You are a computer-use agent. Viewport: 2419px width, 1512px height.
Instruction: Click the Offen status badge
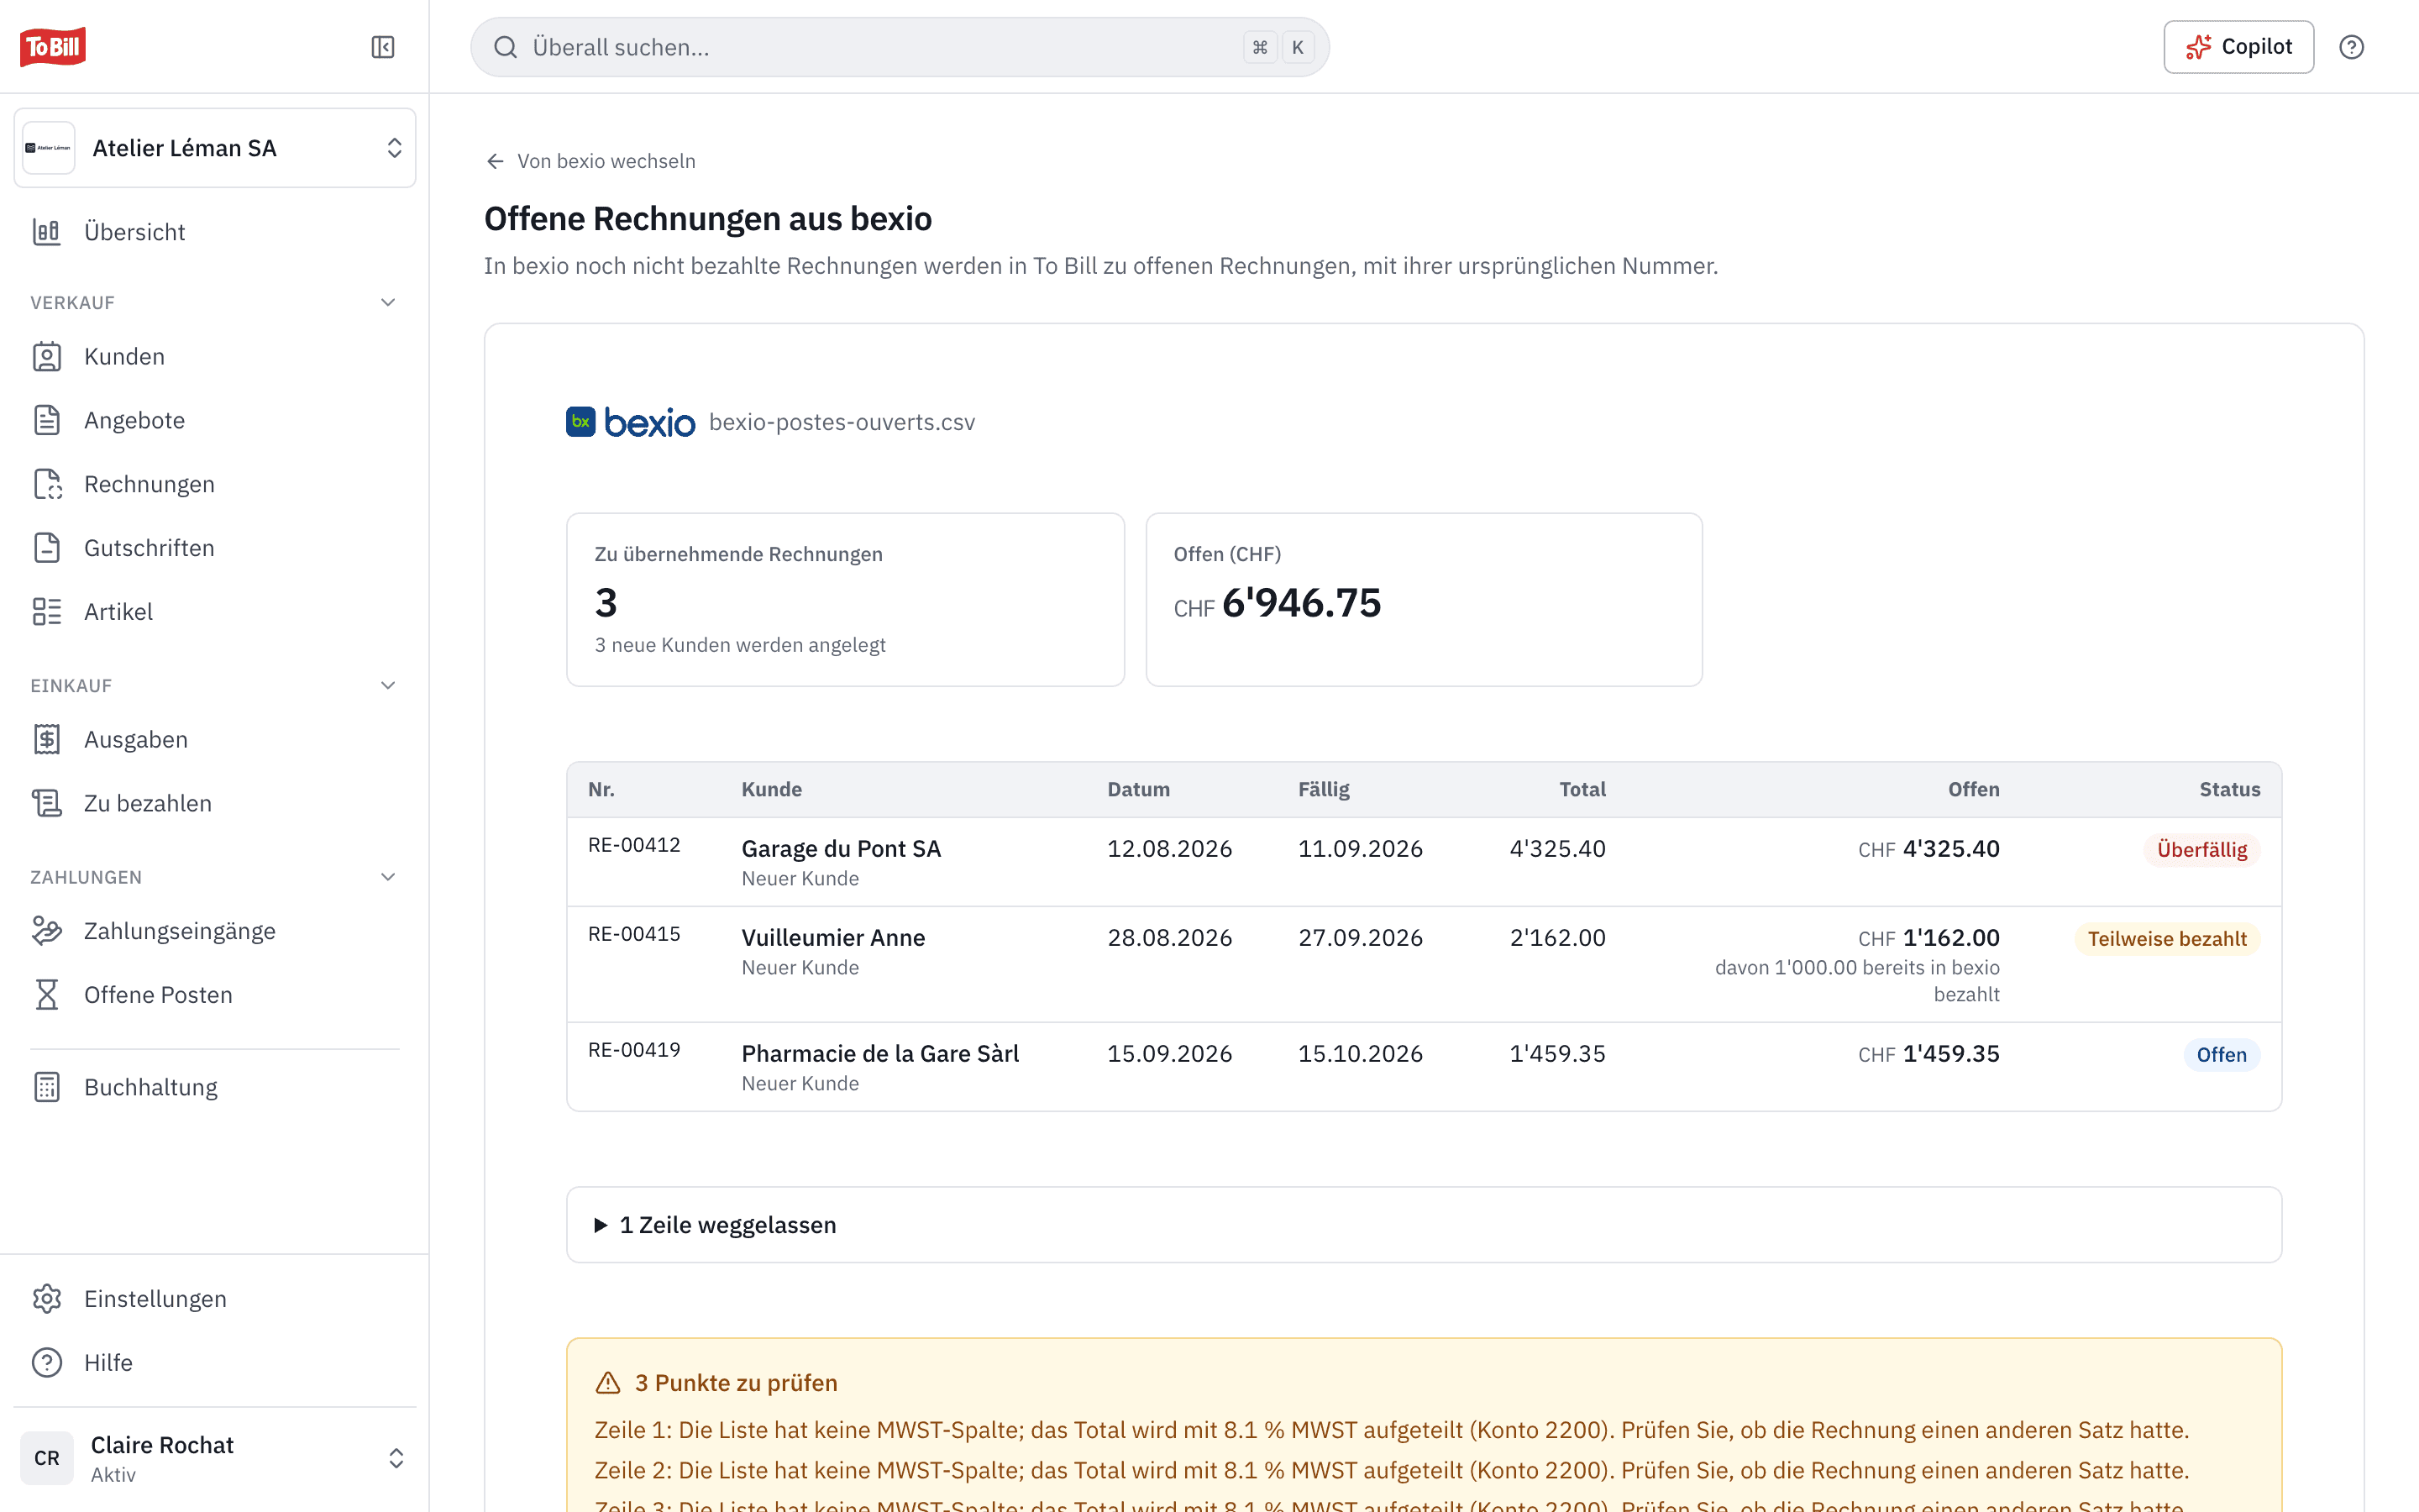pos(2221,1055)
